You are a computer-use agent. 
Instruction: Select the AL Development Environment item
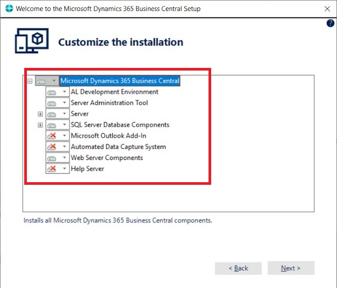click(114, 92)
